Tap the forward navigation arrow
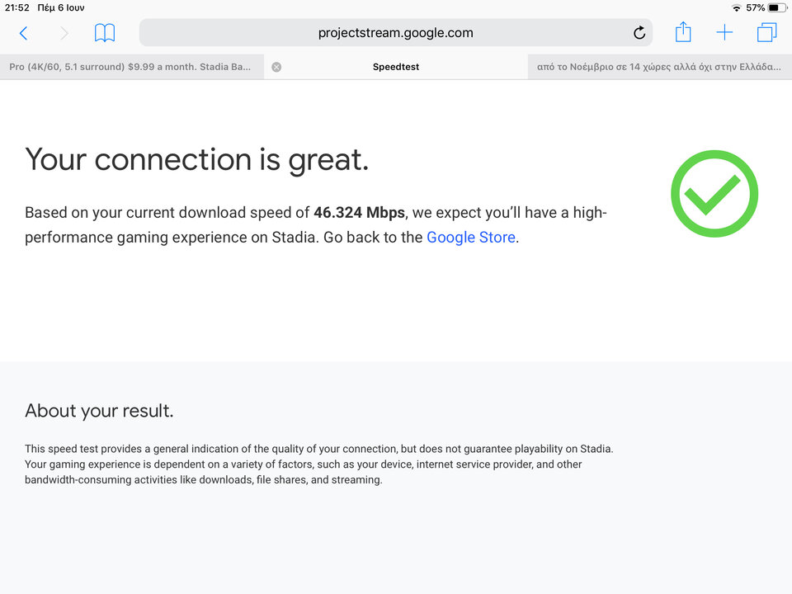The image size is (792, 594). 64,33
